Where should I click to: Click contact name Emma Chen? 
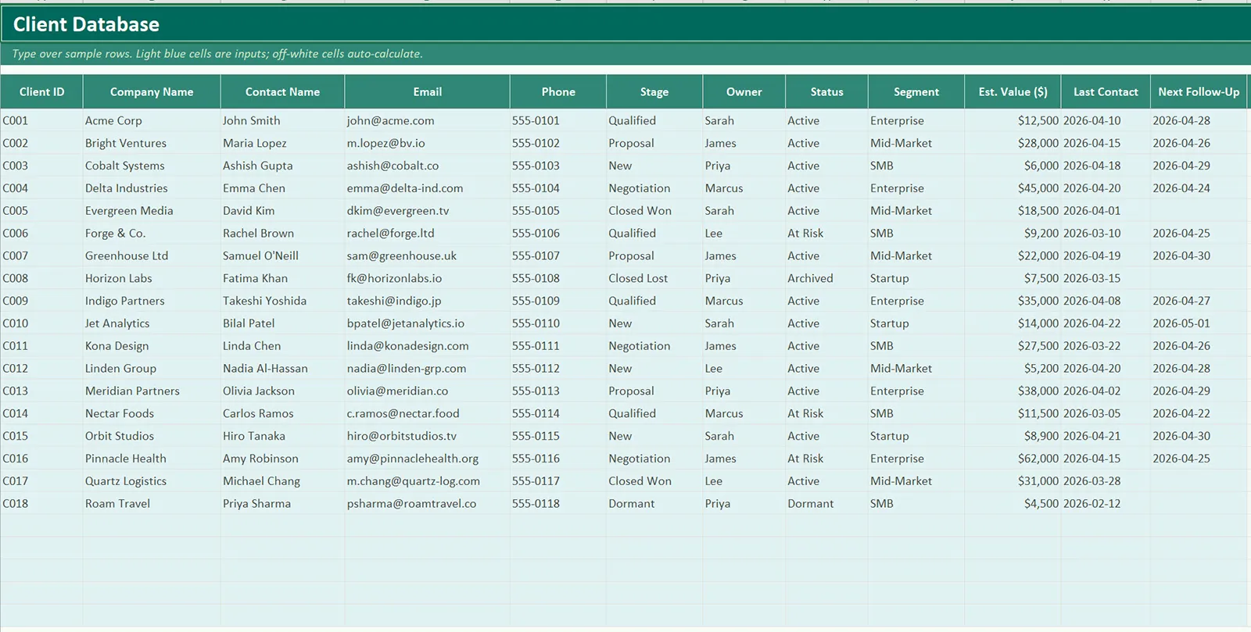point(282,188)
